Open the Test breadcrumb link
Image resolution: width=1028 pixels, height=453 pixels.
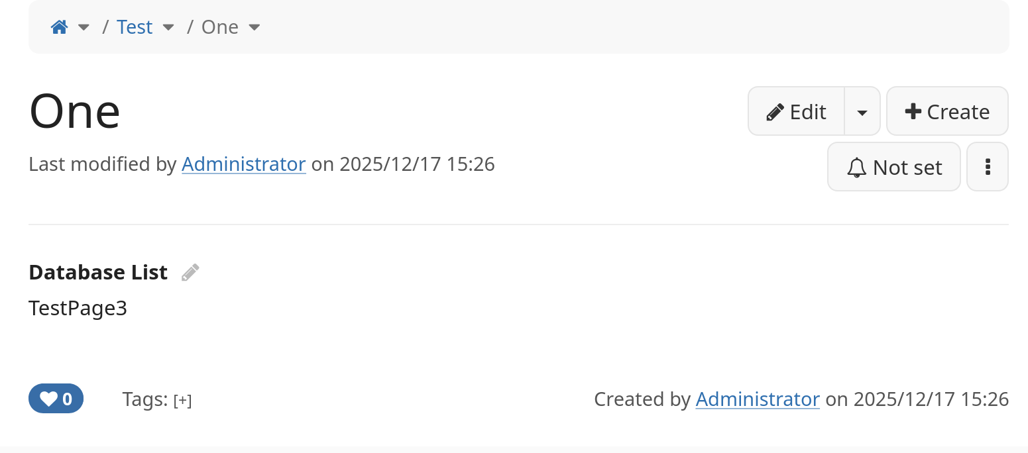(135, 27)
